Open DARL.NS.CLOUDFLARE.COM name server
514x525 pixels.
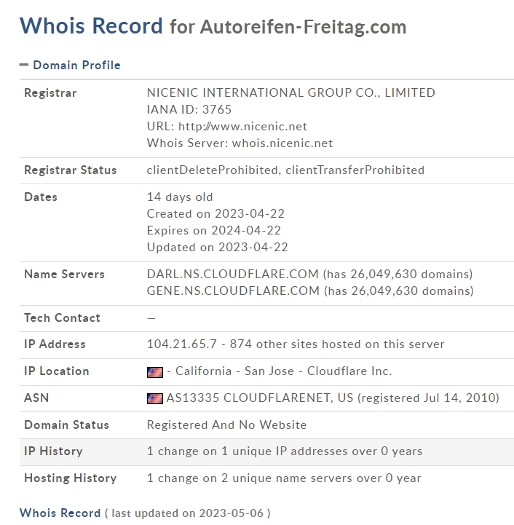point(233,274)
